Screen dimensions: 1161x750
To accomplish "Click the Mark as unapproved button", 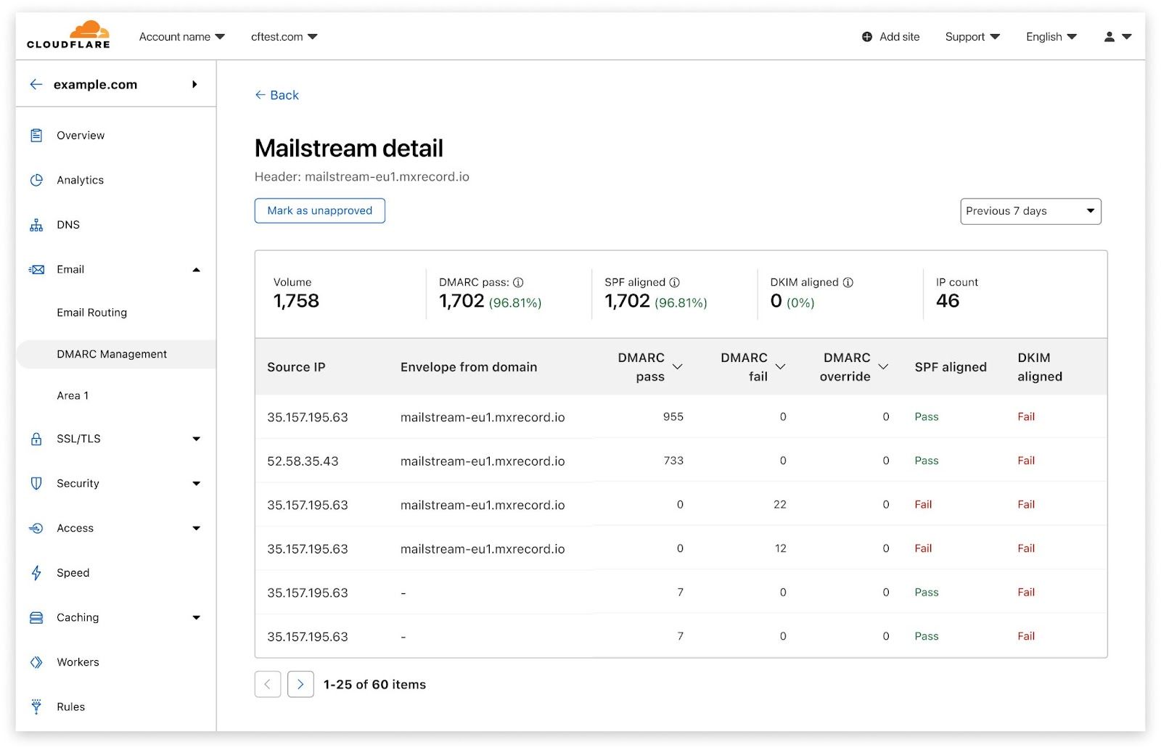I will click(x=319, y=211).
